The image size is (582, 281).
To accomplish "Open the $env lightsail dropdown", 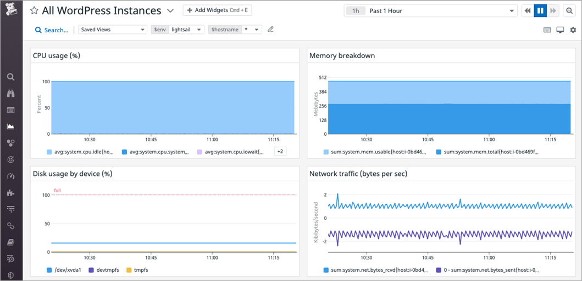I will click(186, 30).
